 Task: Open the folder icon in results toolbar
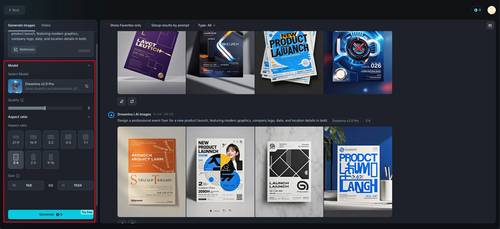[490, 25]
